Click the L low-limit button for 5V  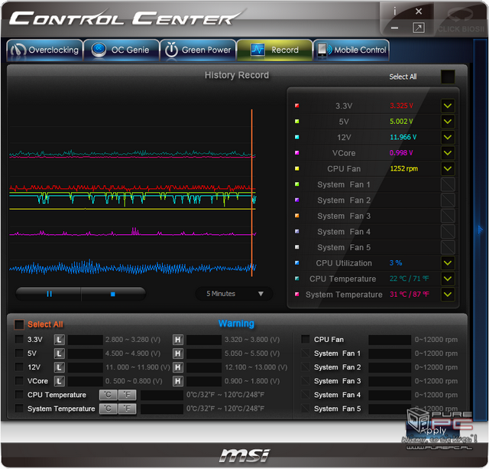(x=60, y=353)
